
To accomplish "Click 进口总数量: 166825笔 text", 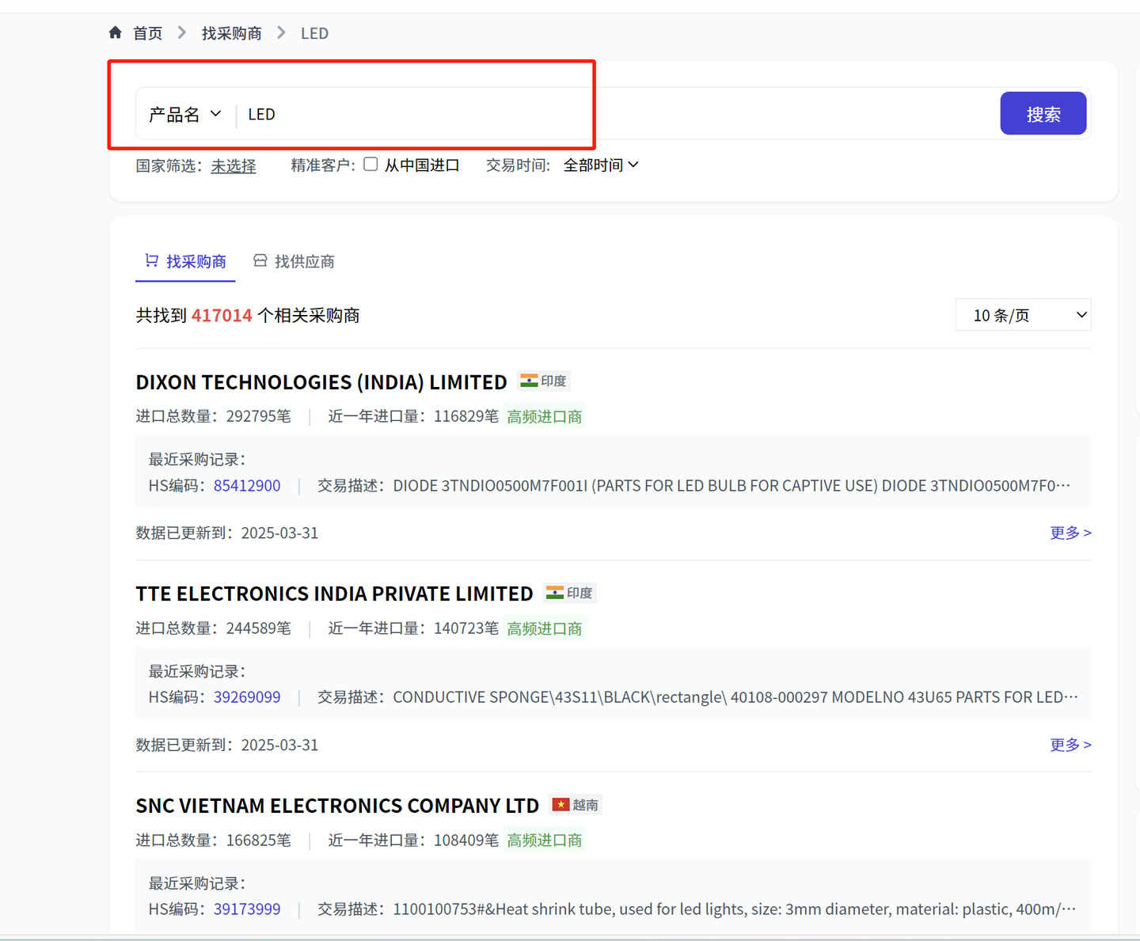I will [x=214, y=840].
